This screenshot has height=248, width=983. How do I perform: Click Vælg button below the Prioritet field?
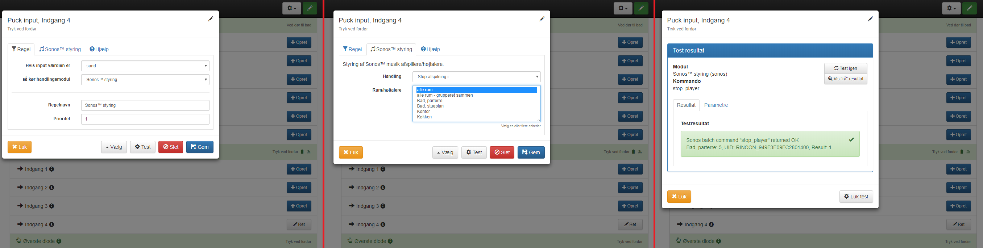114,147
